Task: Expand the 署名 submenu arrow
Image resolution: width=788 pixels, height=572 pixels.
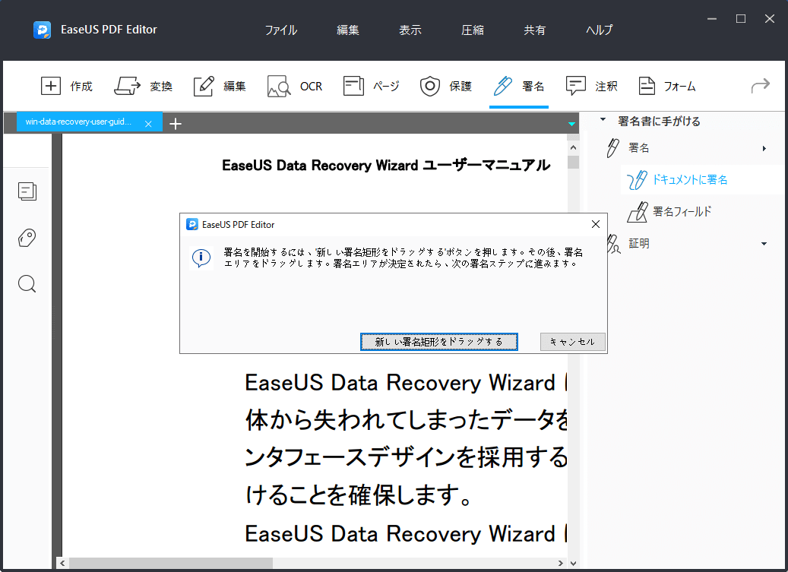Action: (764, 147)
